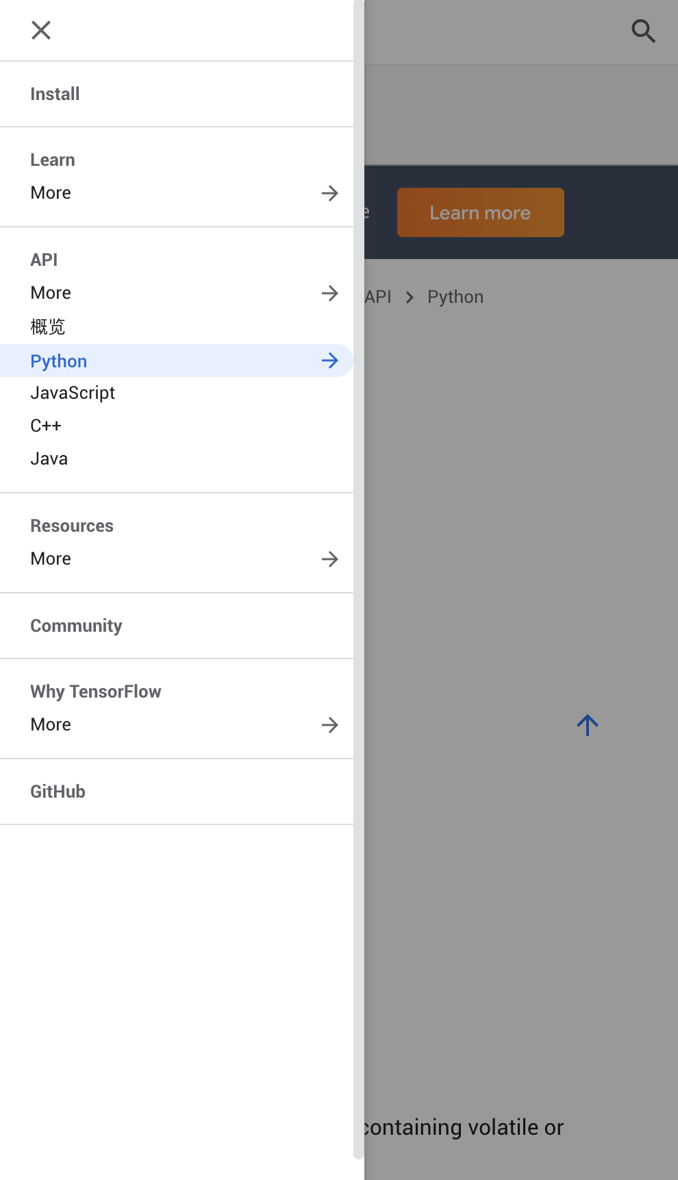678x1180 pixels.
Task: Click the Python breadcrumb link
Action: (x=455, y=297)
